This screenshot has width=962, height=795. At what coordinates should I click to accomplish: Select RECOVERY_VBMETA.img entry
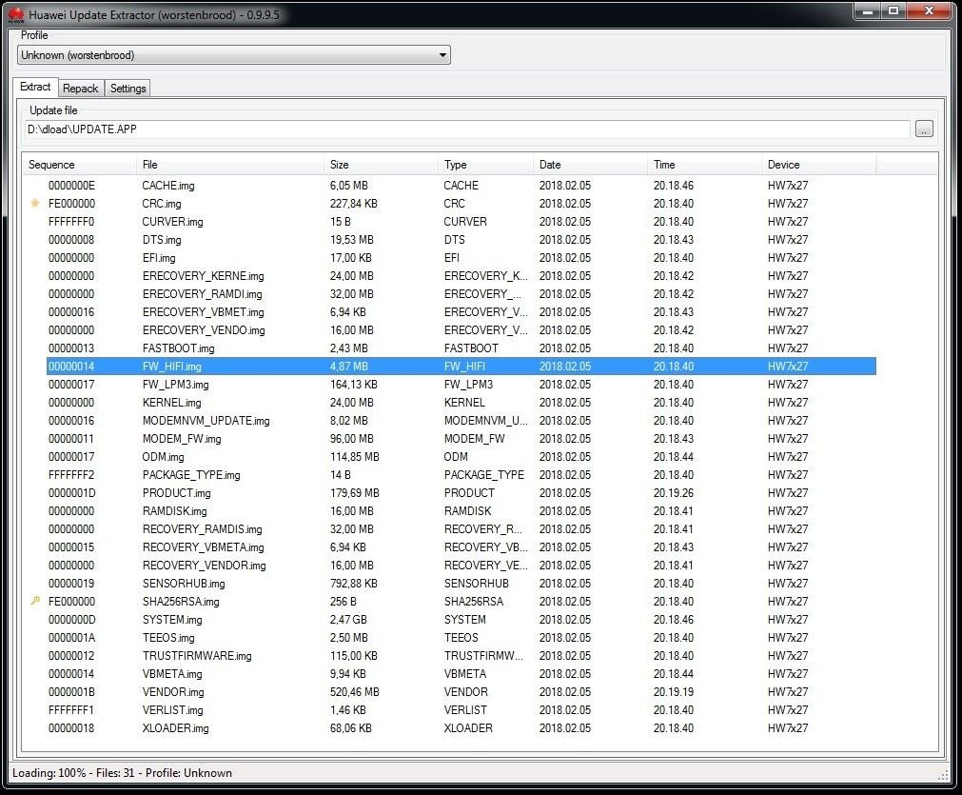pyautogui.click(x=461, y=547)
